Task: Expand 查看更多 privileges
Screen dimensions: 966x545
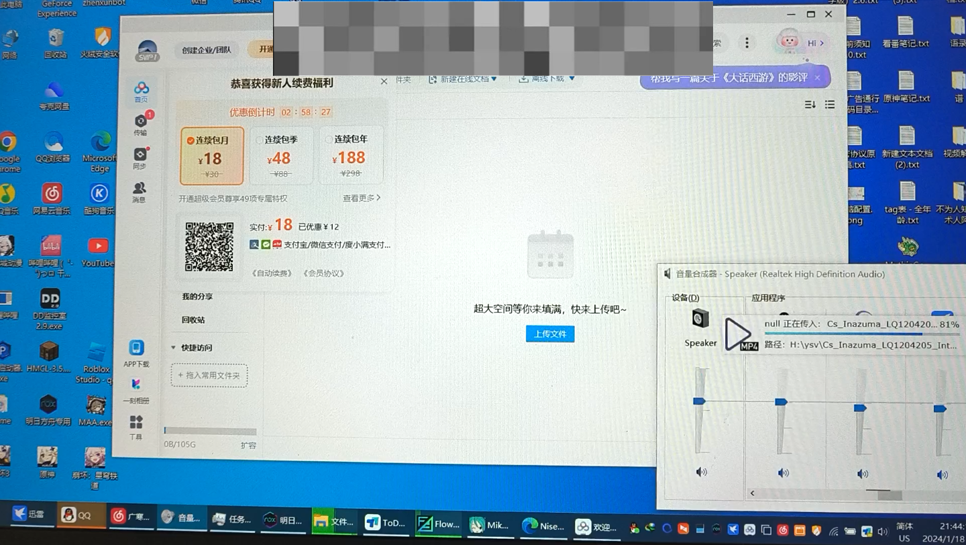Action: pyautogui.click(x=362, y=198)
